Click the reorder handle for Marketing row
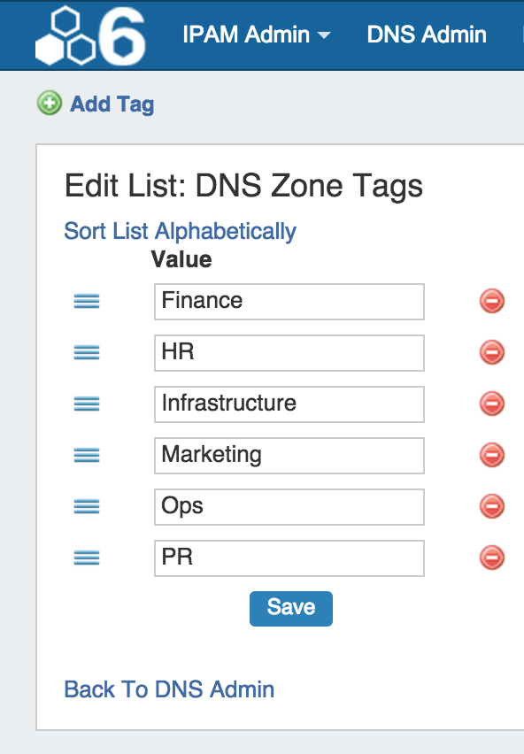 click(87, 455)
